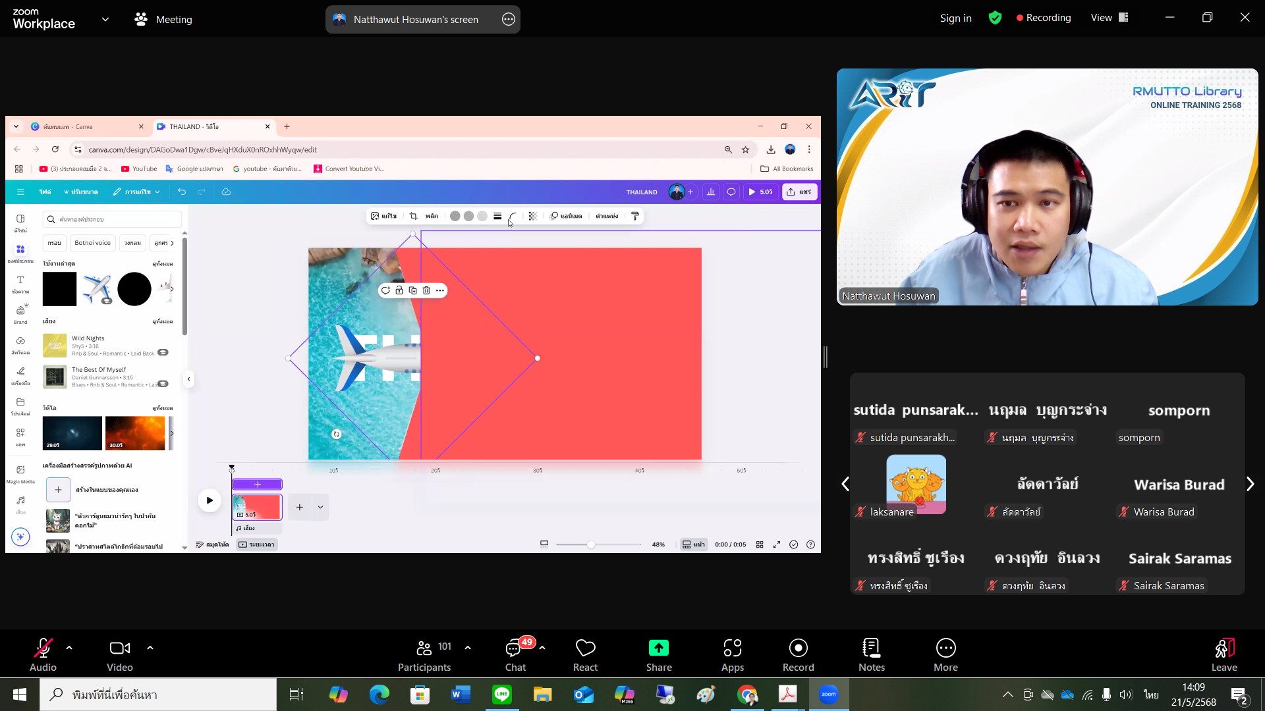The height and width of the screenshot is (711, 1265).
Task: Open the Canva Resize menu
Action: pos(81,192)
